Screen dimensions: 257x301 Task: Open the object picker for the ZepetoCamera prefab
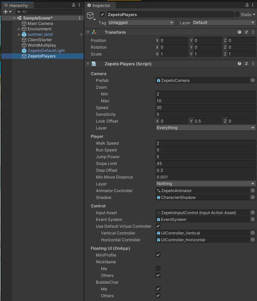pos(253,80)
